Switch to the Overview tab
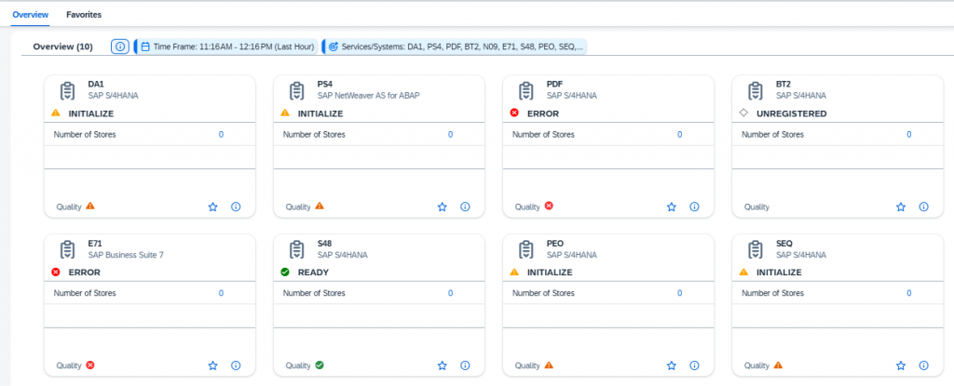Viewport: 954px width, 386px height. click(x=31, y=15)
